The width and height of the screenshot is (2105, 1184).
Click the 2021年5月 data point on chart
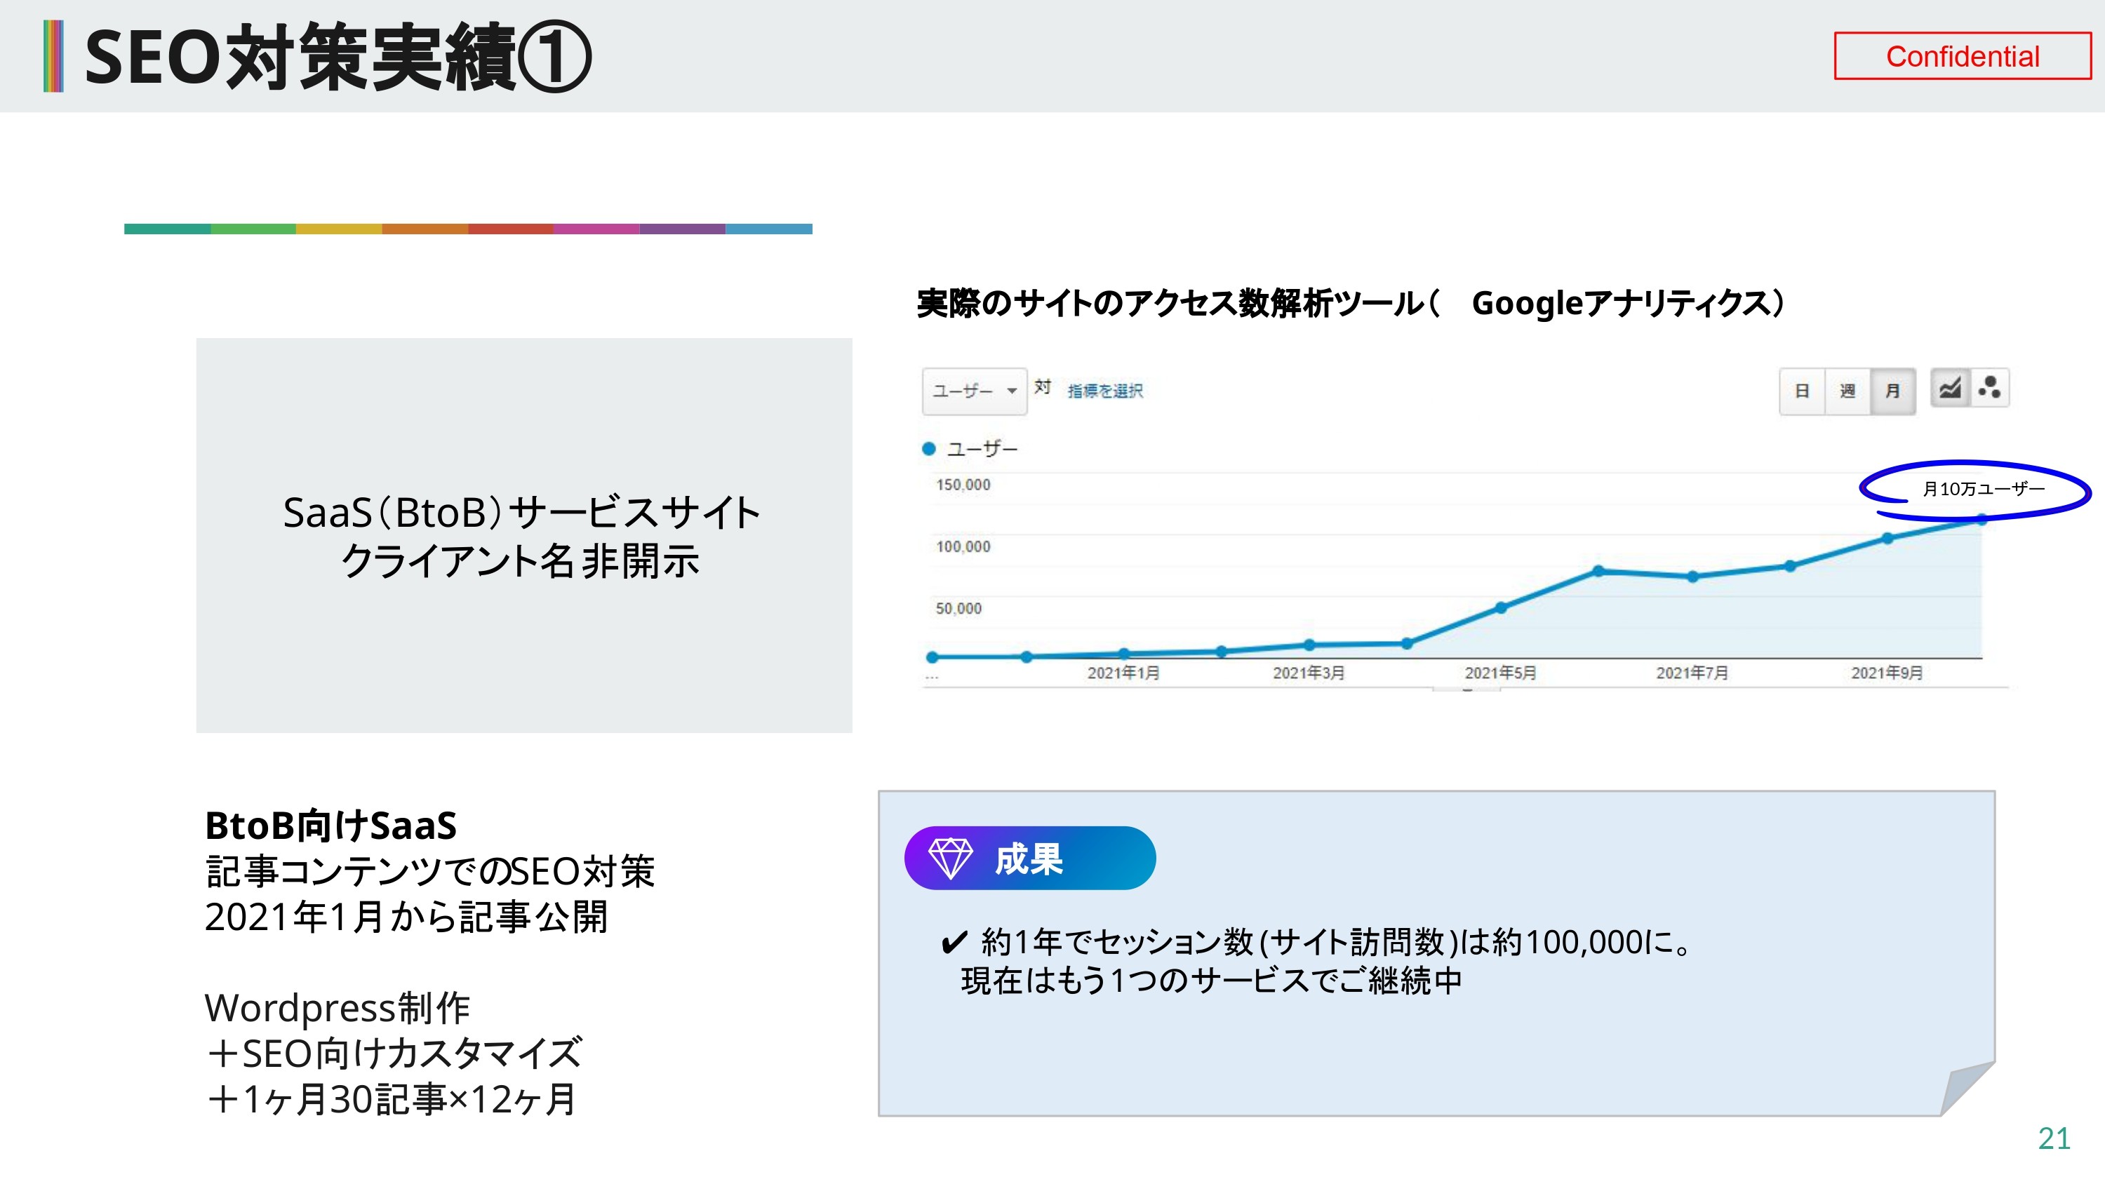tap(1501, 607)
